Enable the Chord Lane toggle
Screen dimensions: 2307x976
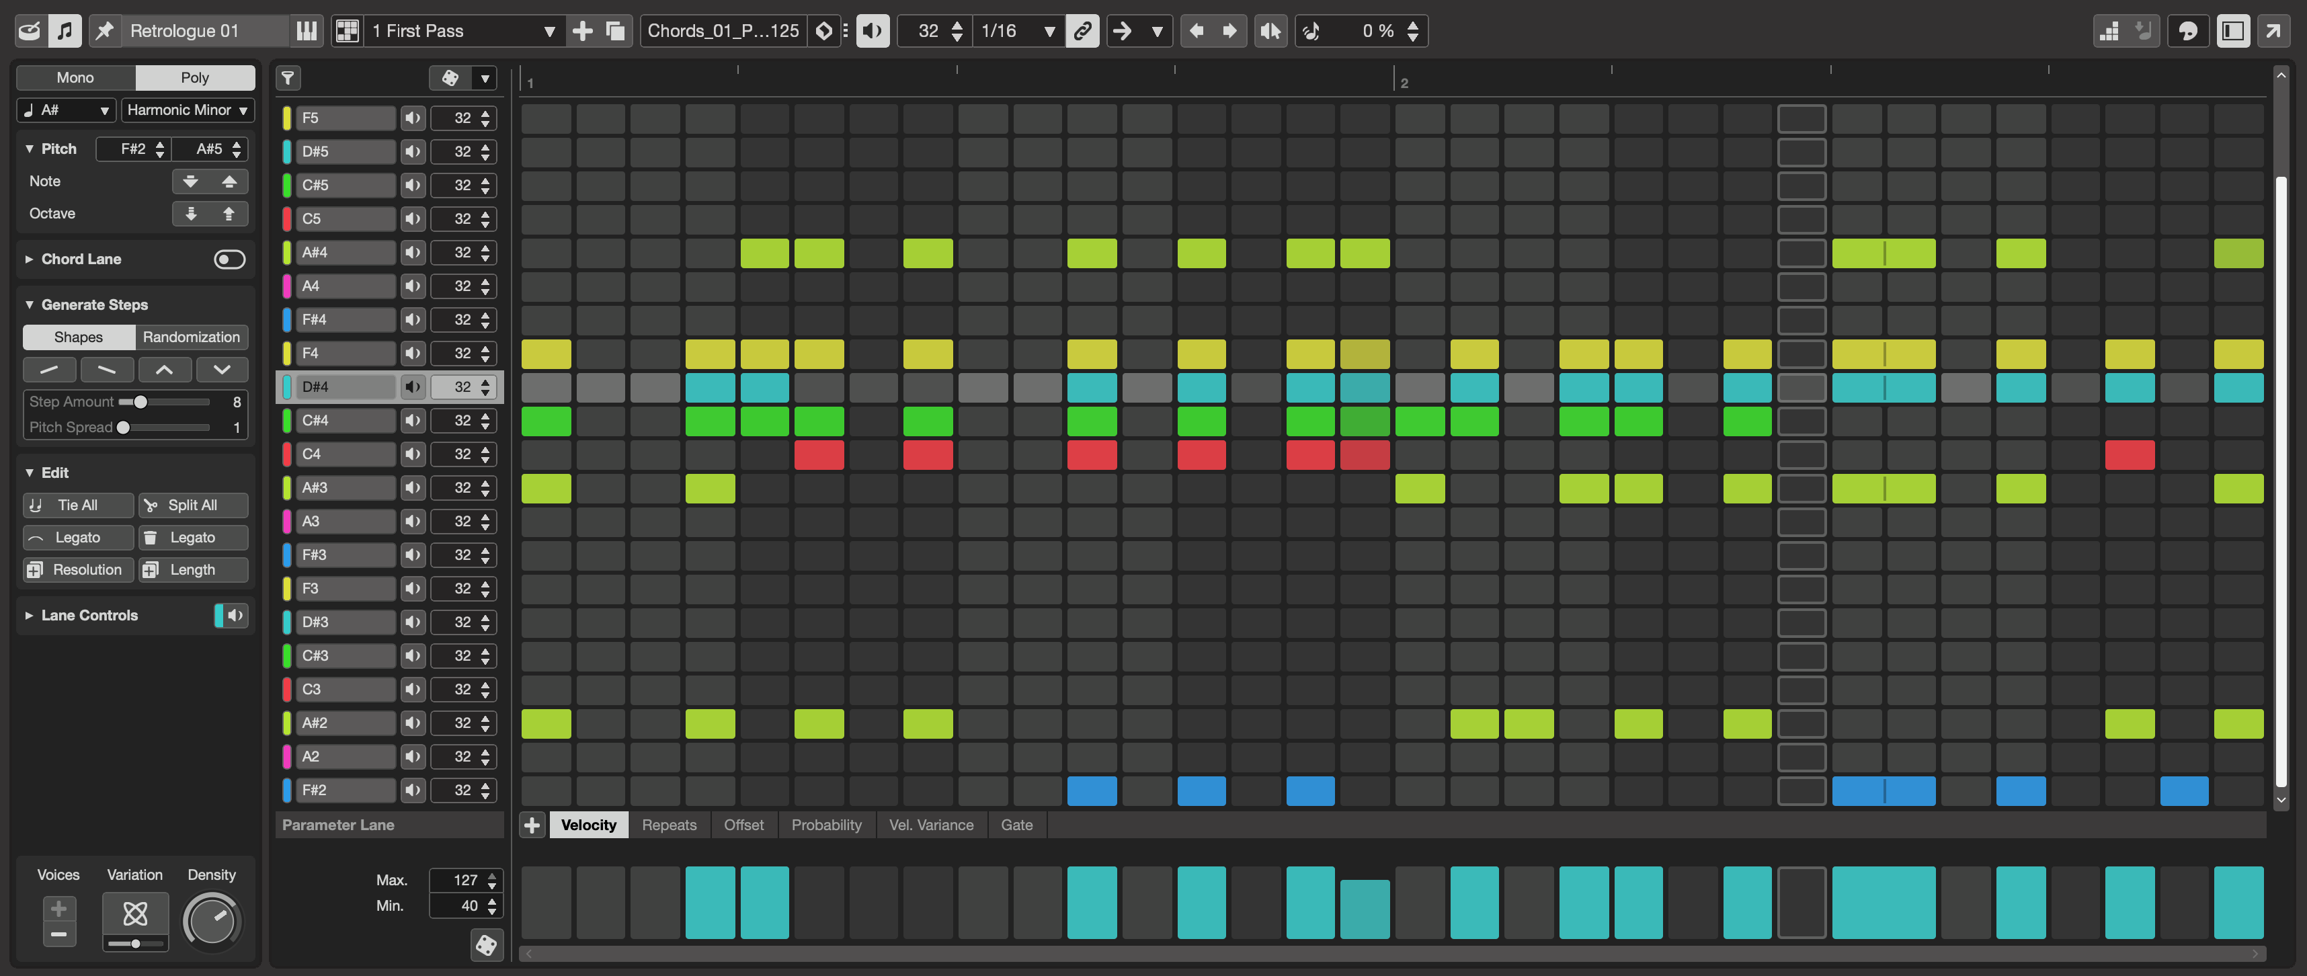[229, 259]
